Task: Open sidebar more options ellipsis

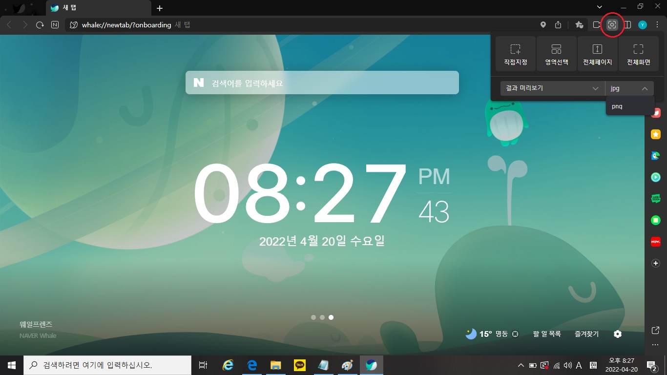Action: click(x=656, y=345)
